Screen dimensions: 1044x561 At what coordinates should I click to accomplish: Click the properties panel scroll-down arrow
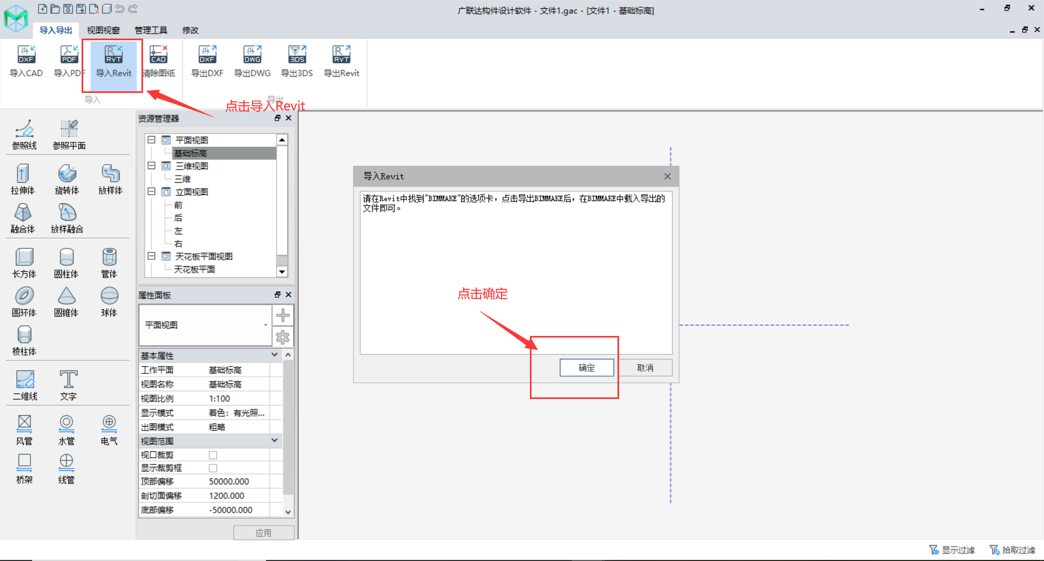[x=288, y=512]
